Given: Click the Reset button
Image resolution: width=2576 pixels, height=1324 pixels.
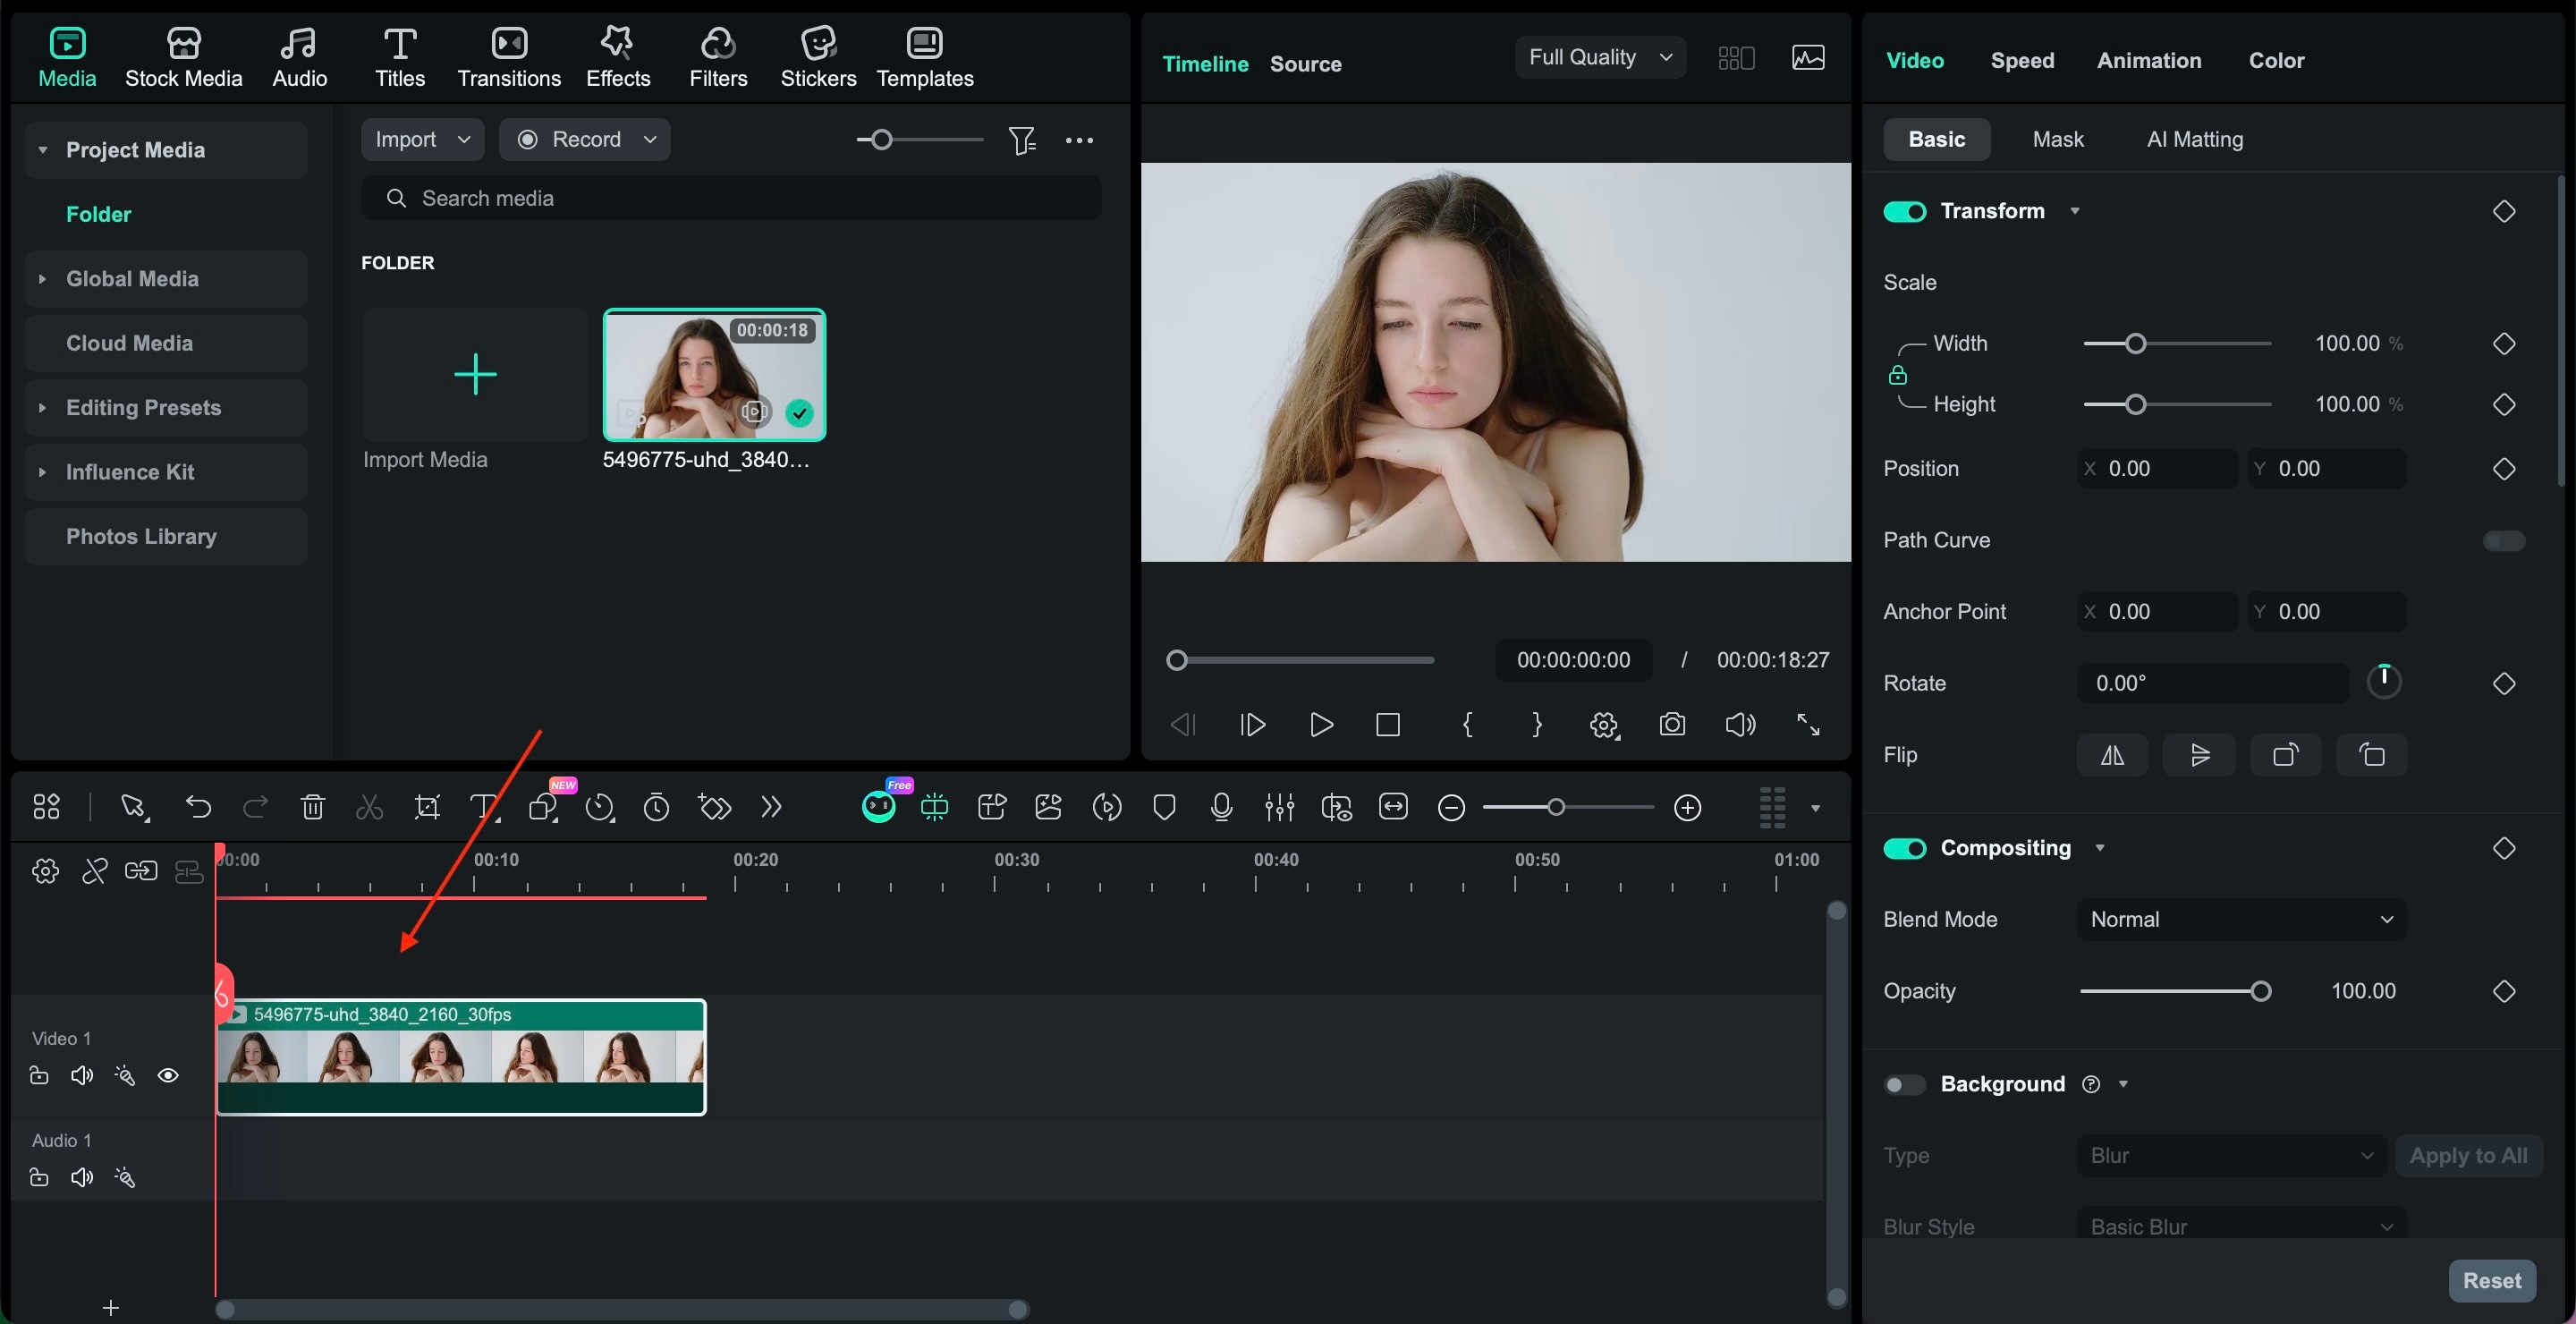Looking at the screenshot, I should click(x=2492, y=1281).
